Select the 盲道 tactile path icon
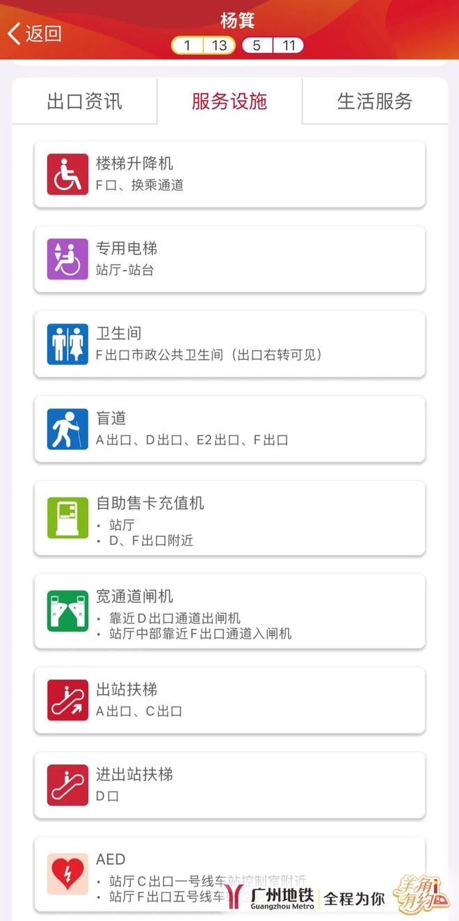 pos(66,429)
